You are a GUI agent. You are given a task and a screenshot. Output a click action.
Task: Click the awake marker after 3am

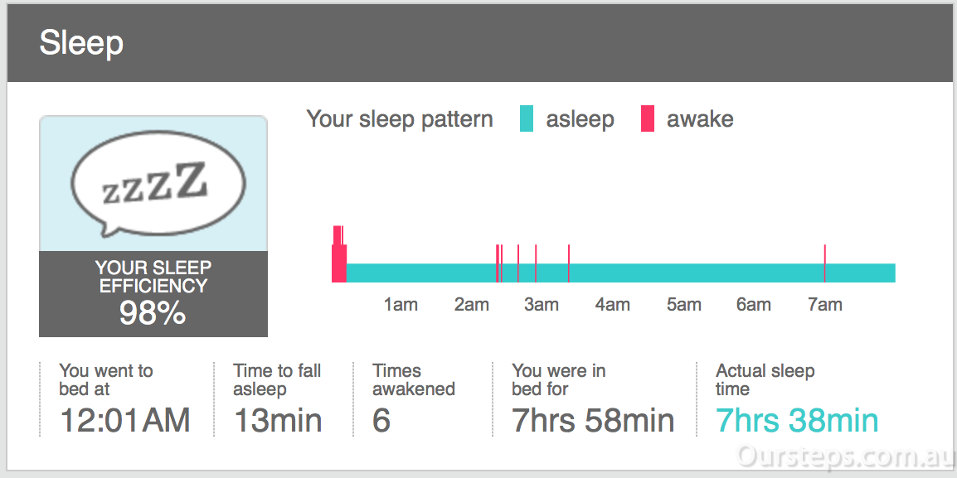[569, 263]
